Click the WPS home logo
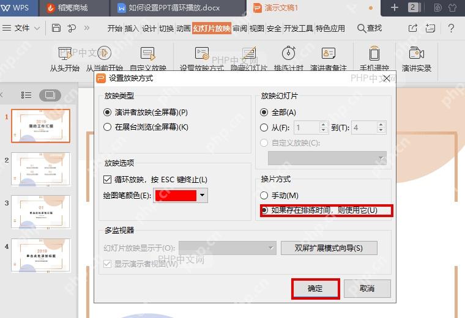The image size is (465, 318). pyautogui.click(x=15, y=7)
